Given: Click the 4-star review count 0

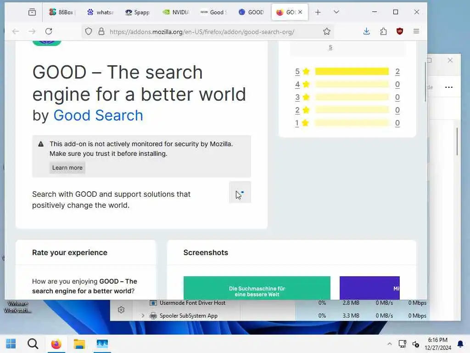Looking at the screenshot, I should pyautogui.click(x=397, y=85).
